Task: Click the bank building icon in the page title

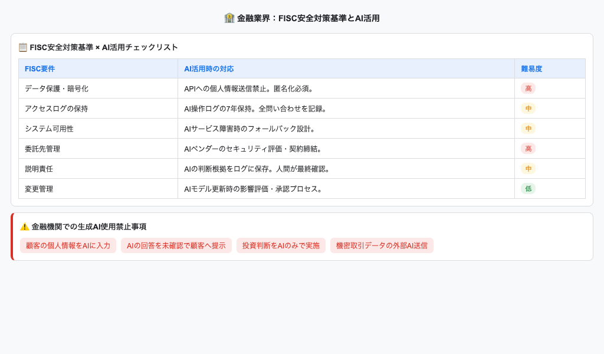Action: click(x=228, y=18)
